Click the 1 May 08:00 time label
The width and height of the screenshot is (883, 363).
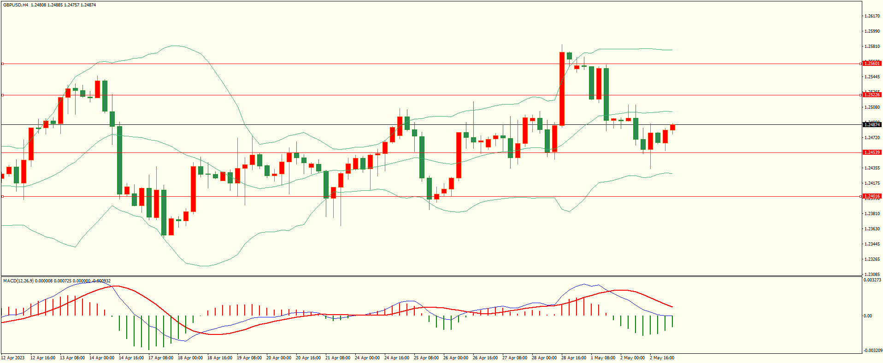pos(603,358)
